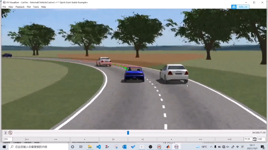Open the notification center icon
Screen dimensions: 268x150
click(262, 147)
